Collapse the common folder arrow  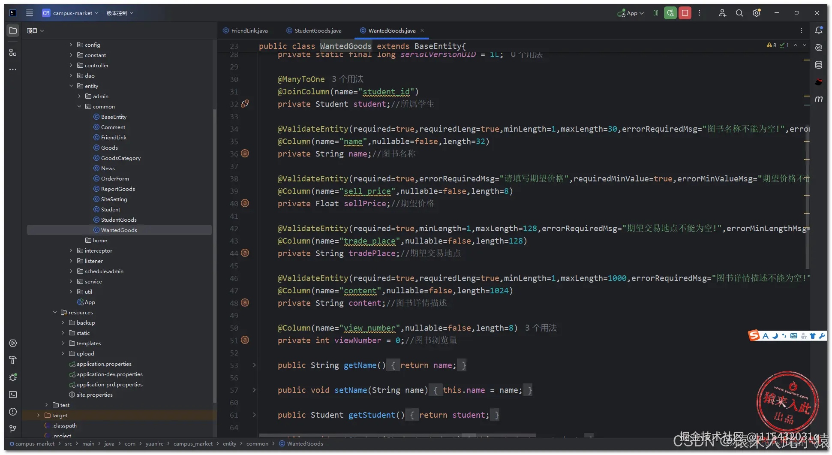tap(79, 106)
